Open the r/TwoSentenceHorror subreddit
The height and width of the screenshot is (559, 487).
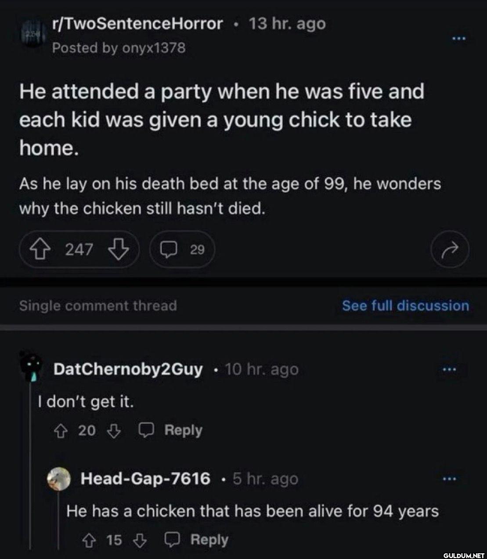pyautogui.click(x=137, y=24)
